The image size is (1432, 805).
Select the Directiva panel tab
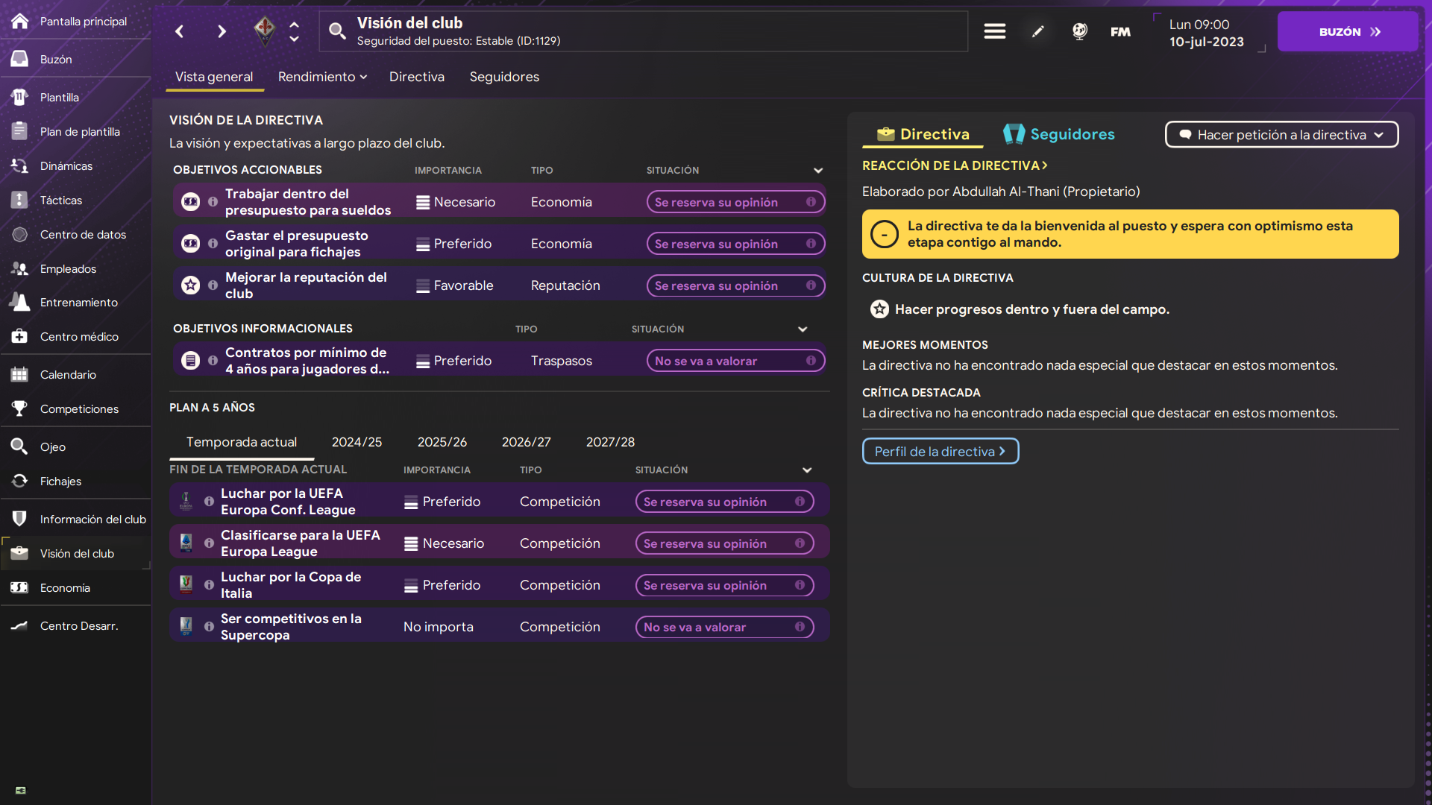tap(923, 134)
